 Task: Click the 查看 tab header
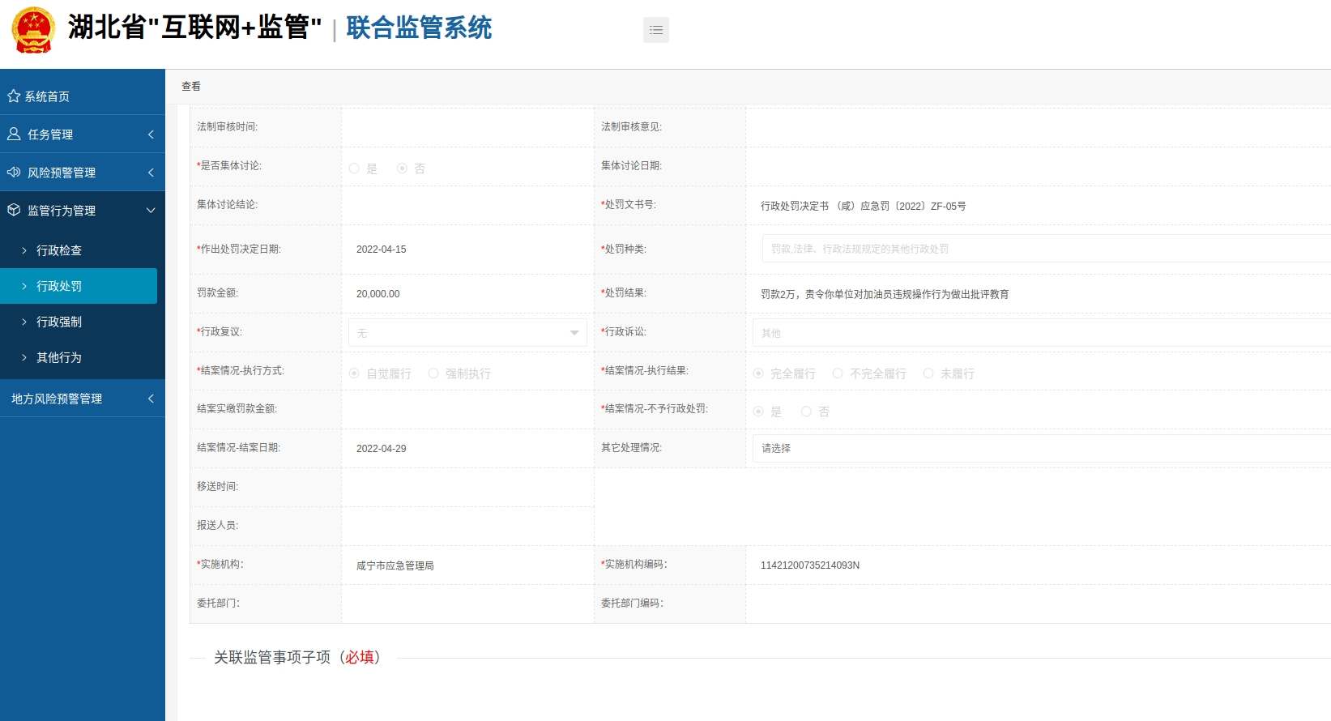(191, 87)
